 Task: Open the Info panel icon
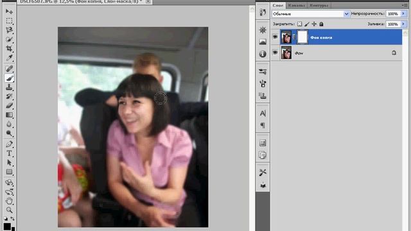[263, 54]
